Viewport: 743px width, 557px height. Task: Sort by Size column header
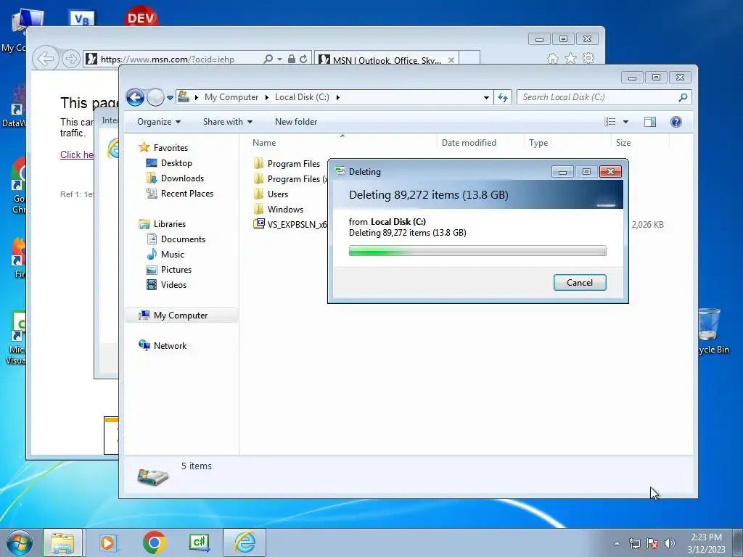(x=623, y=143)
